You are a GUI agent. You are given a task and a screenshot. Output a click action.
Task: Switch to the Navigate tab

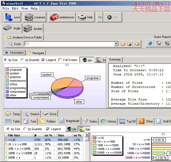coord(36,53)
